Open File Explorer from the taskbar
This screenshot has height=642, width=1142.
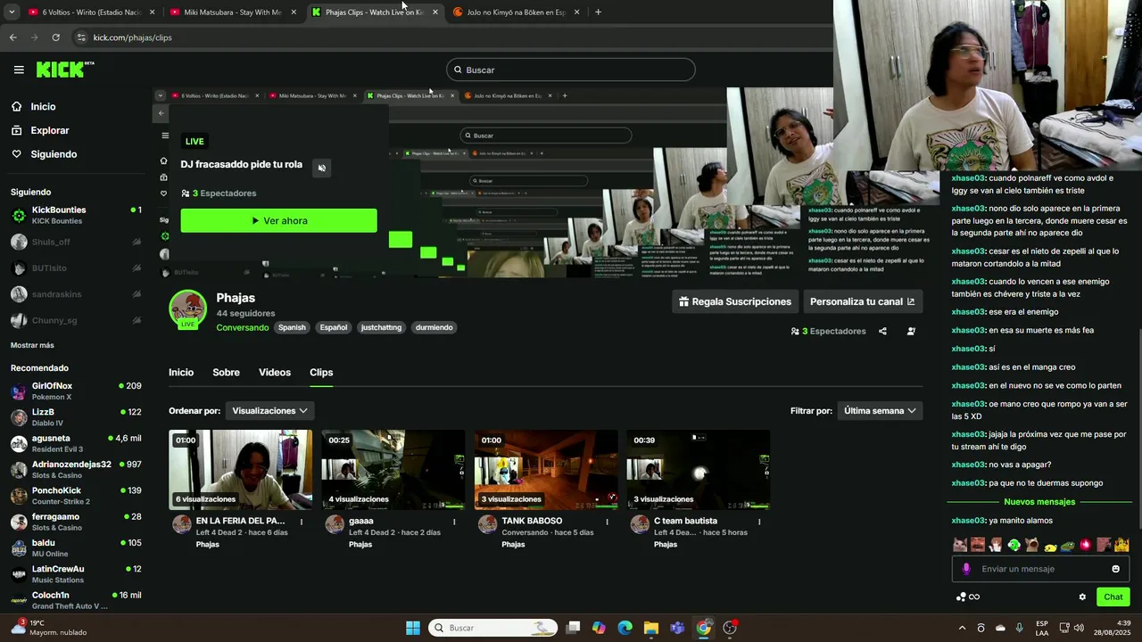pyautogui.click(x=651, y=628)
